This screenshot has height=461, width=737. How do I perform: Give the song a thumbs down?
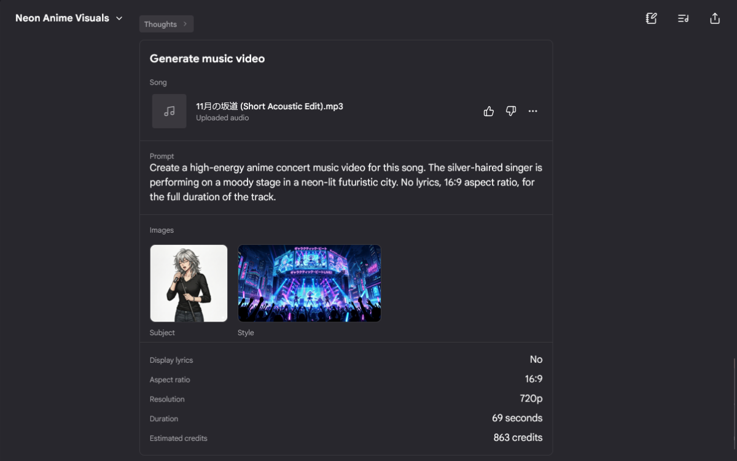point(511,111)
